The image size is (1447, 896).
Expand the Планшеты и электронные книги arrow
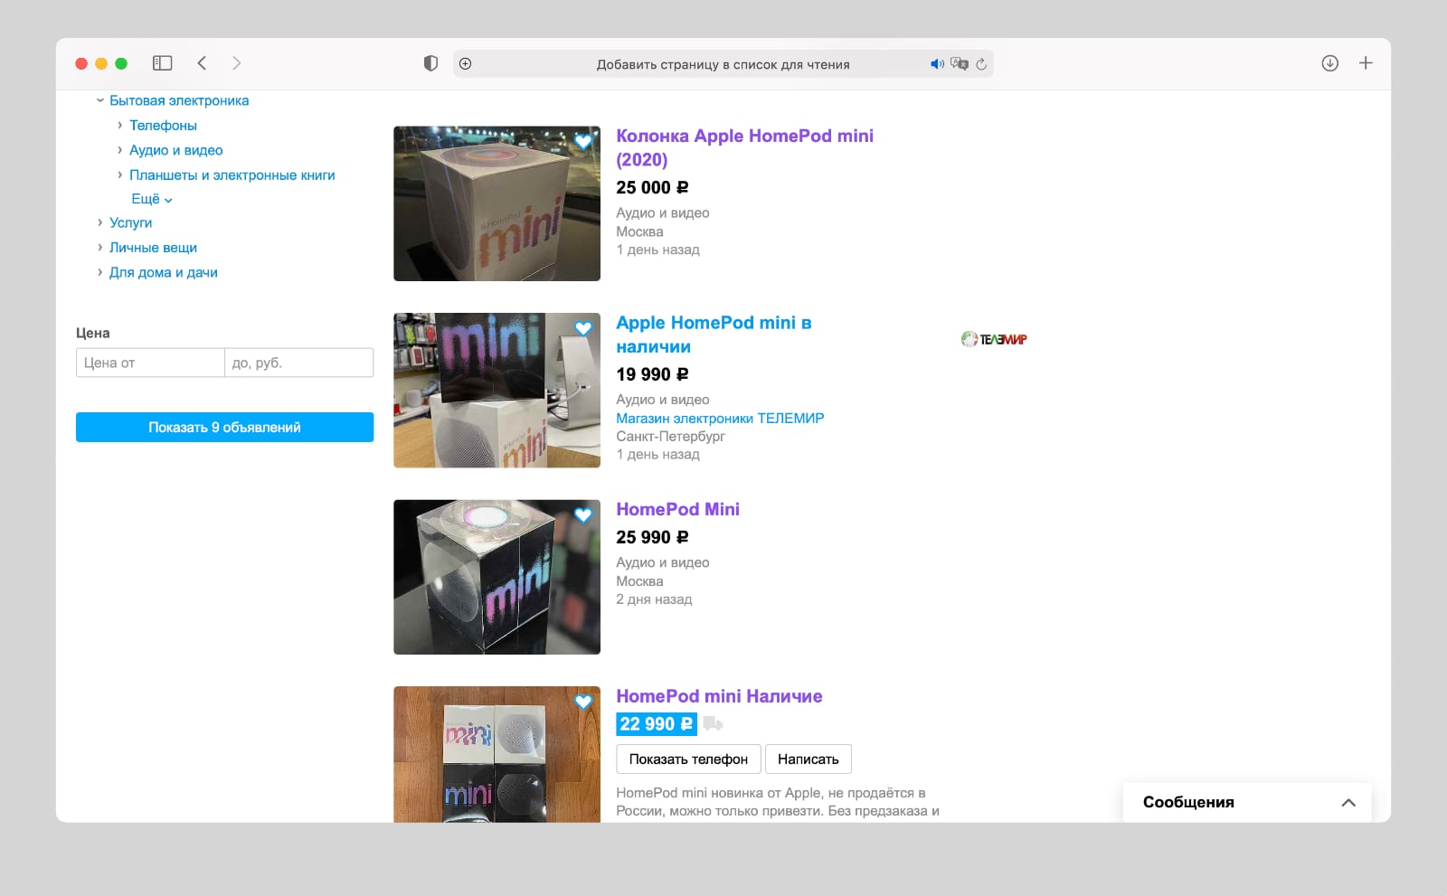[x=119, y=174]
